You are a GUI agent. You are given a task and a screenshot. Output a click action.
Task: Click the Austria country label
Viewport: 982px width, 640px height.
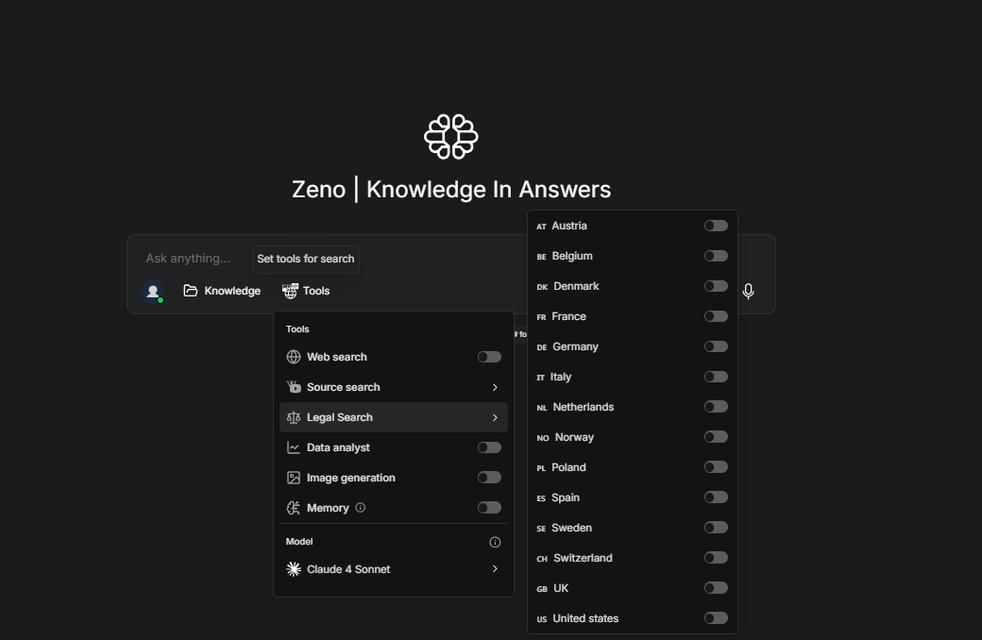(x=569, y=226)
